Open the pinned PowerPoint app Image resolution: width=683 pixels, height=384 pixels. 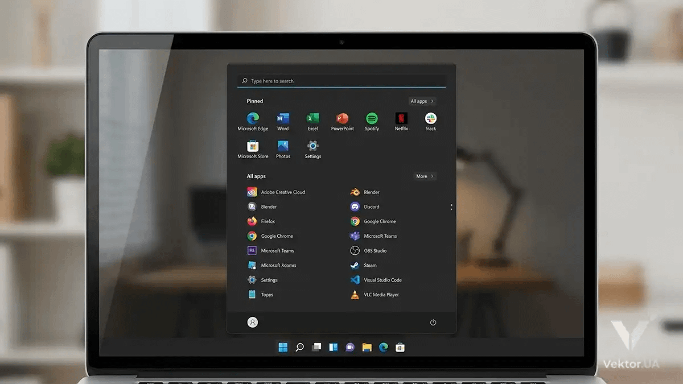point(342,119)
